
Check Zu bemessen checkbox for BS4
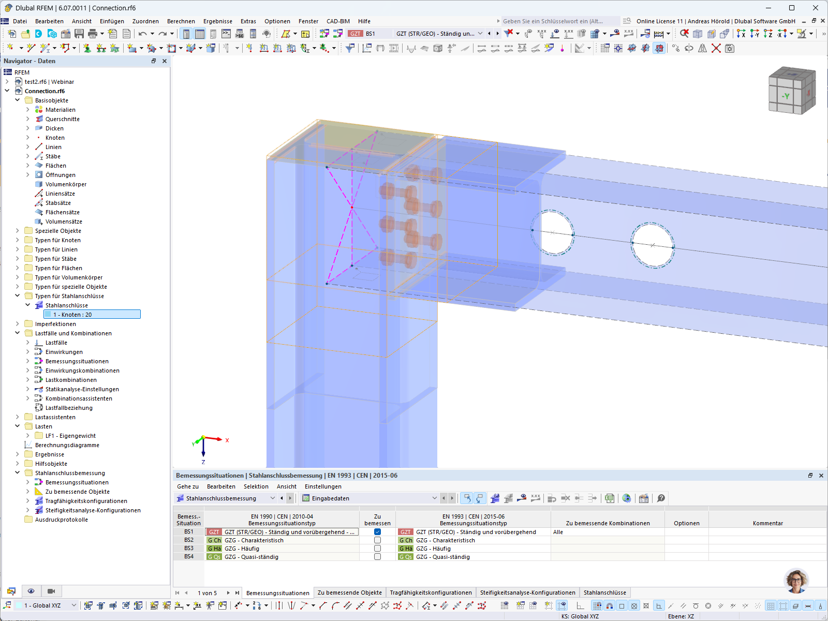[377, 557]
